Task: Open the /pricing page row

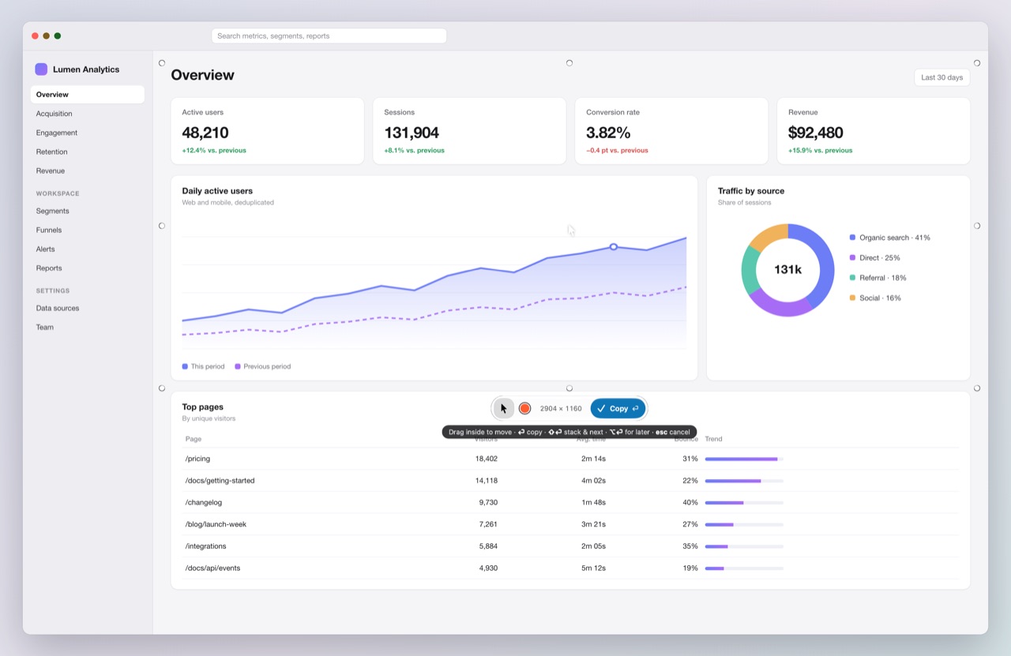Action: point(570,459)
